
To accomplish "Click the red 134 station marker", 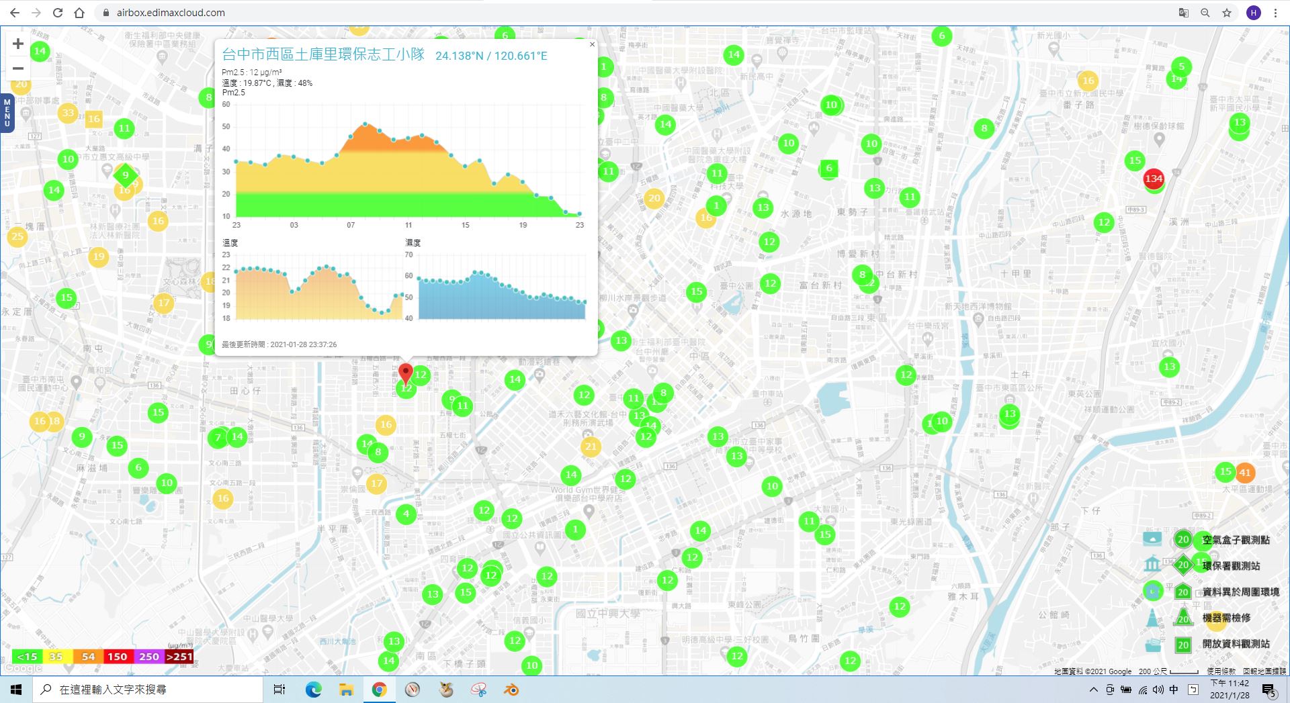I will click(x=1154, y=179).
